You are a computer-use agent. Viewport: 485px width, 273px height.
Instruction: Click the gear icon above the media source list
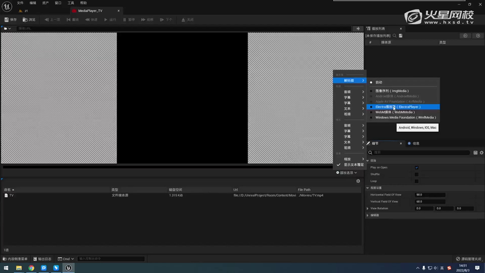358,181
